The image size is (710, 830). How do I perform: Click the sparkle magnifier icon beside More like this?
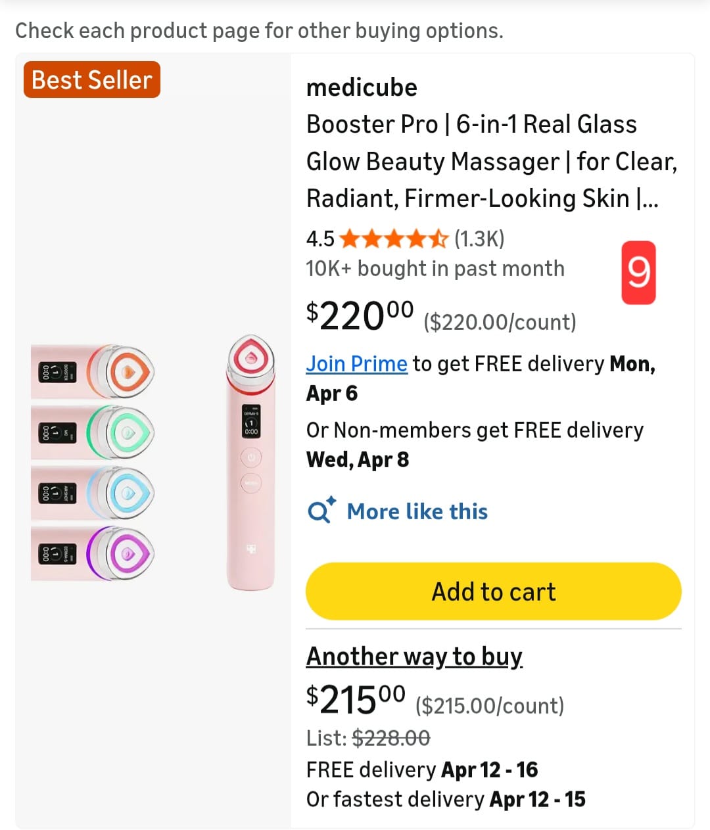[x=321, y=511]
